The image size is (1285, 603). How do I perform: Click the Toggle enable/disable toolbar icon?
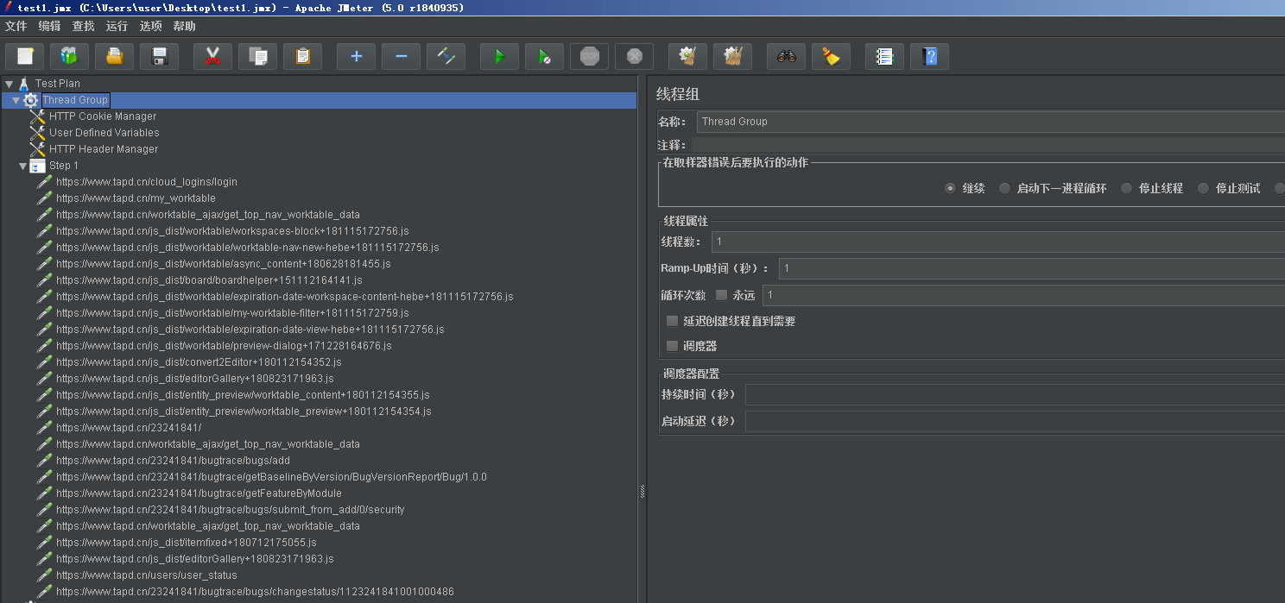[x=446, y=57]
